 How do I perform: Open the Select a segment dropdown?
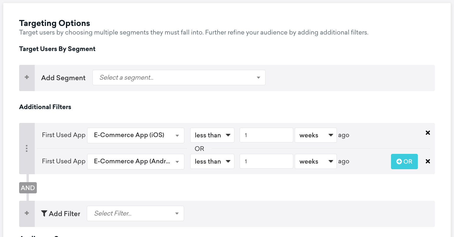[x=179, y=78]
